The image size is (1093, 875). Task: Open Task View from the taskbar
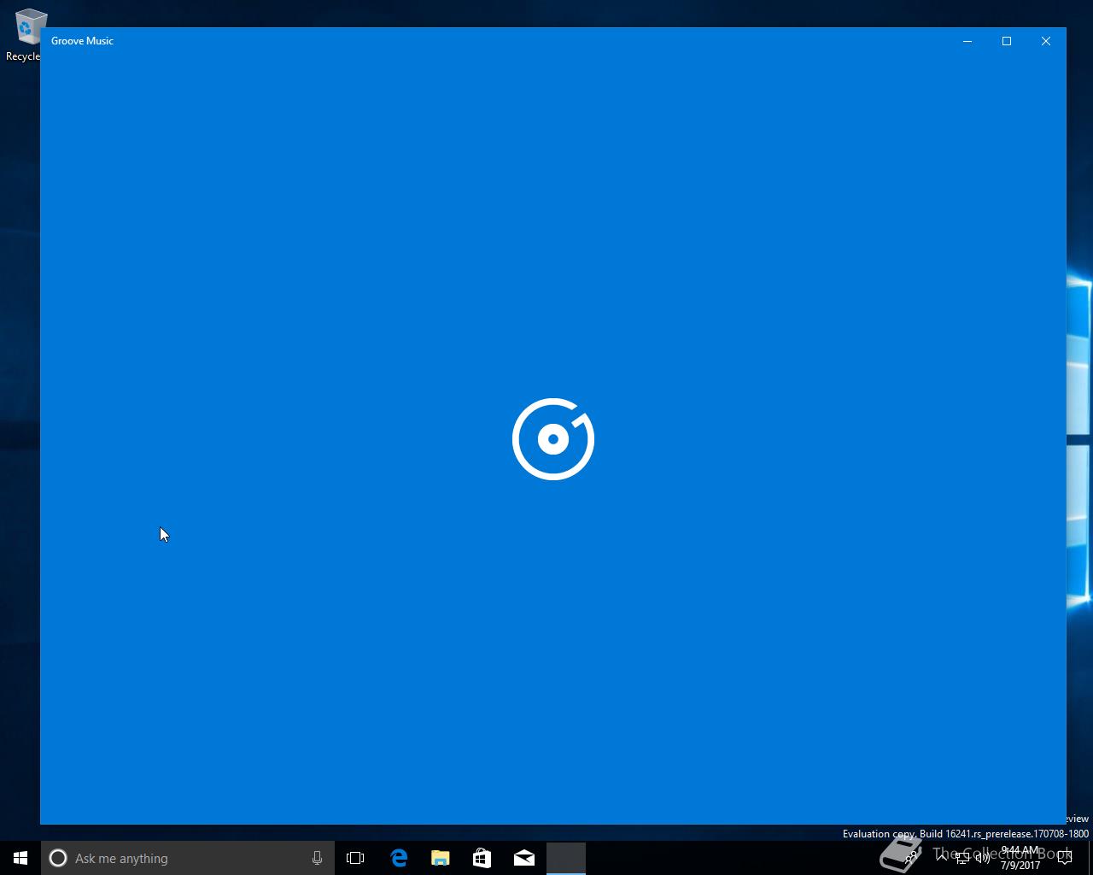355,858
